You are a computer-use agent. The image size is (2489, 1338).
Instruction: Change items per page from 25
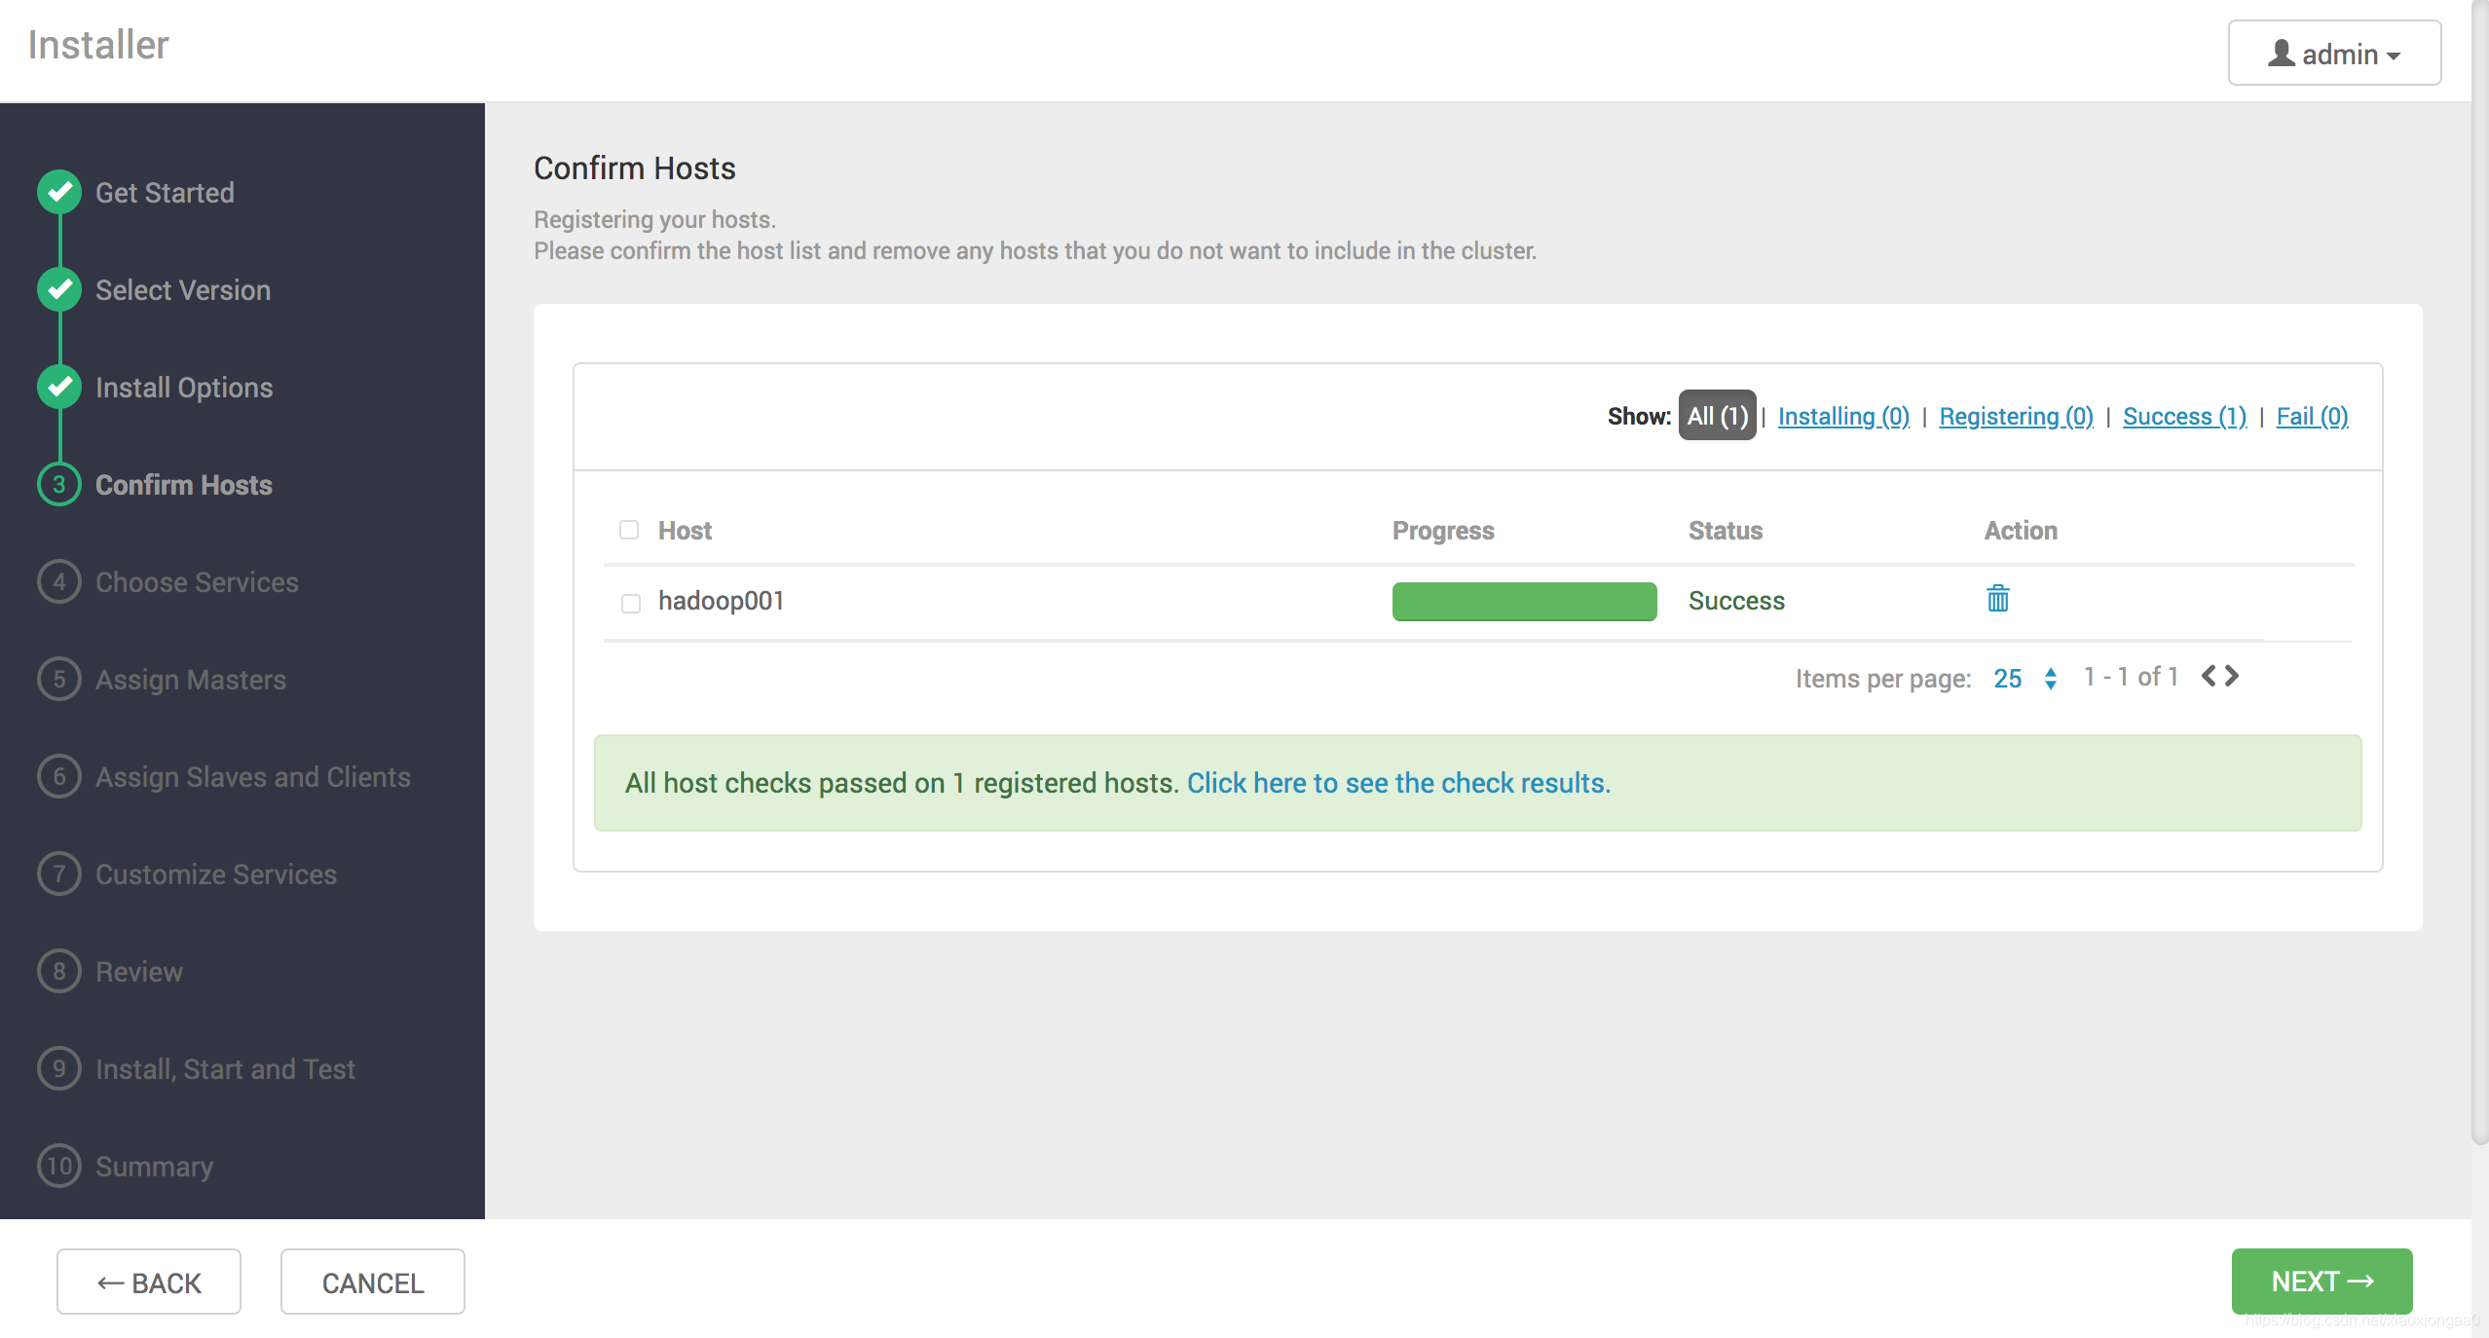(2007, 679)
